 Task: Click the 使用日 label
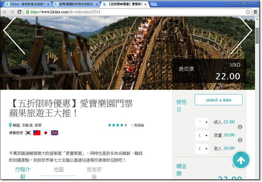[x=181, y=106]
